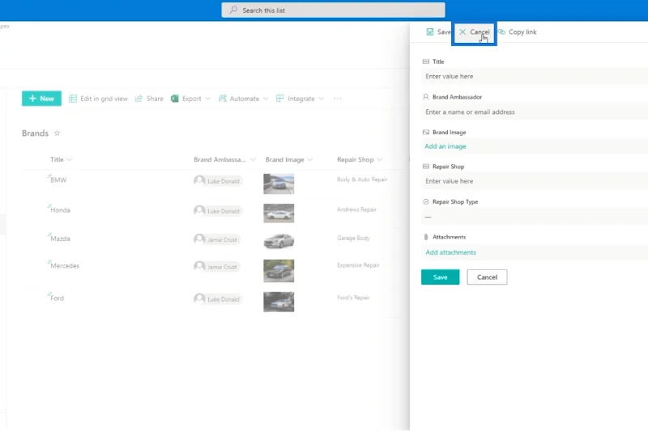Open the Ford list item

57,298
